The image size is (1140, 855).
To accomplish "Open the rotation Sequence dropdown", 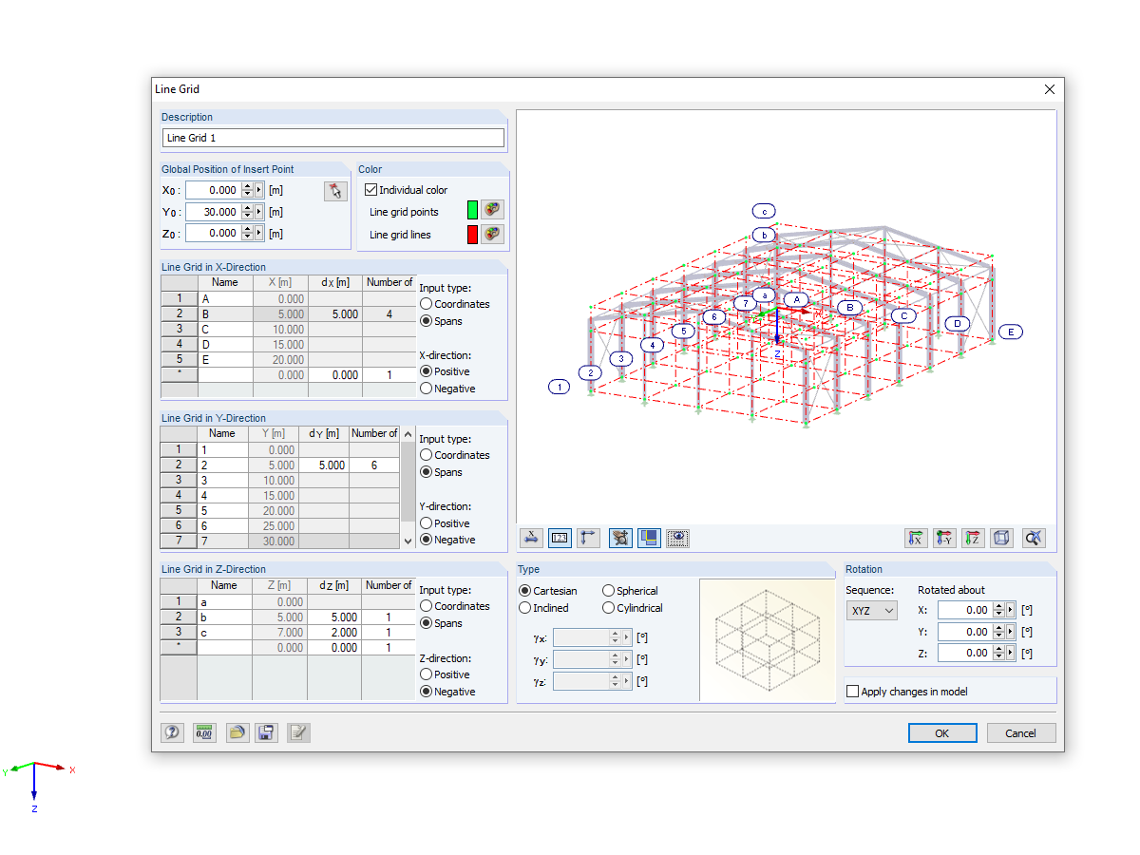I will [x=871, y=611].
